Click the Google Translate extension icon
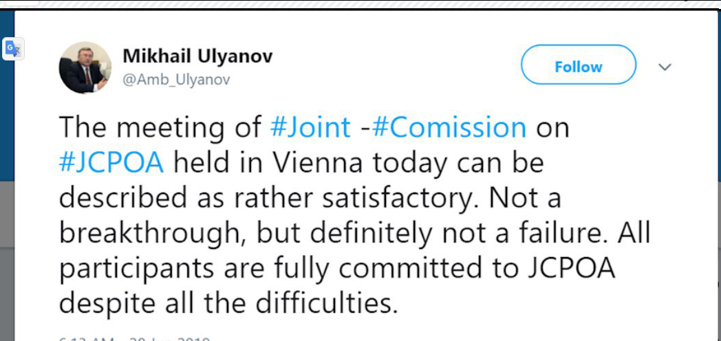The width and height of the screenshot is (721, 341). [13, 49]
